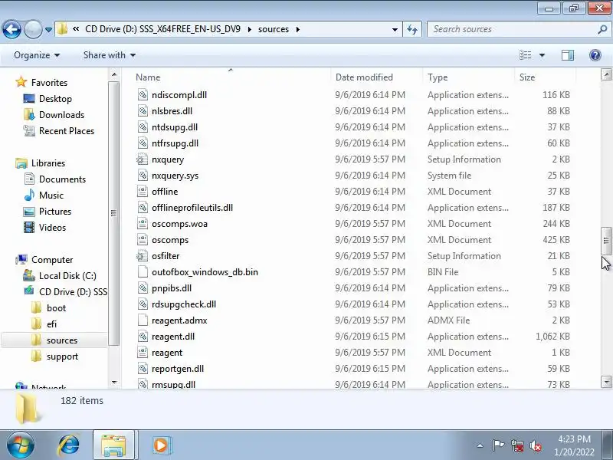Screen dimensions: 613x460
Task: Click the navigation pane scroll down arrow
Action: point(113,382)
